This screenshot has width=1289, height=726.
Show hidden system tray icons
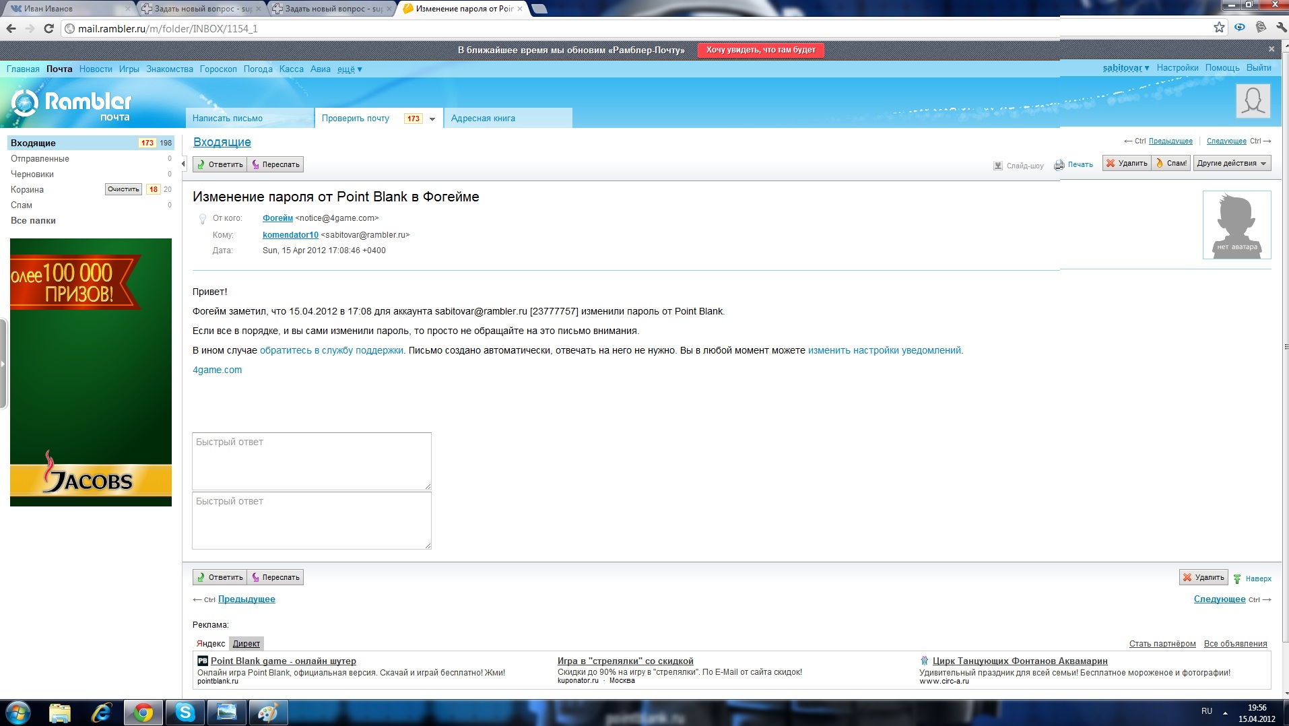pyautogui.click(x=1225, y=713)
